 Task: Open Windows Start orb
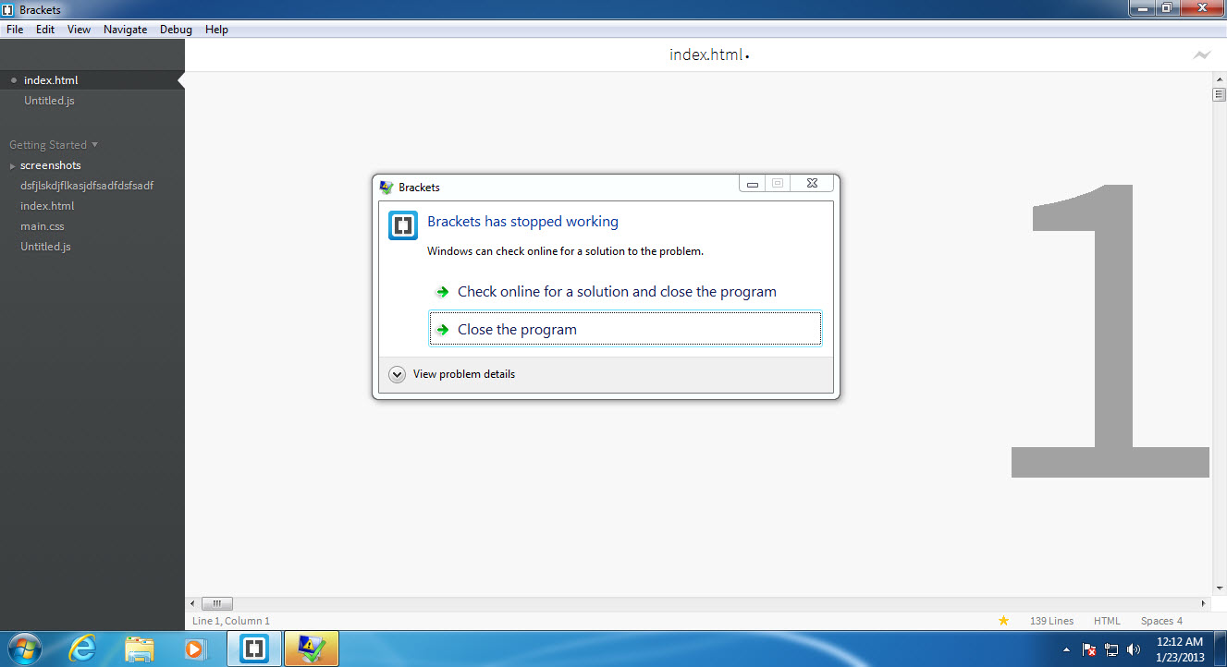pyautogui.click(x=23, y=649)
